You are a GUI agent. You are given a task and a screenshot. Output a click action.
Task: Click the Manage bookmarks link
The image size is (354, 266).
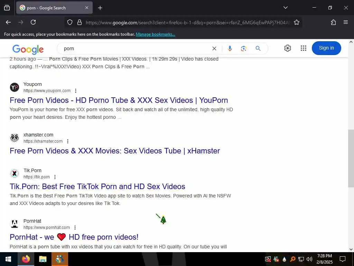pos(155,34)
